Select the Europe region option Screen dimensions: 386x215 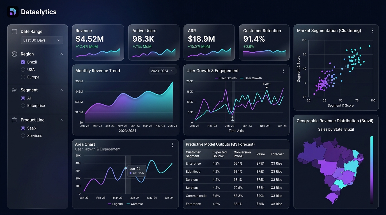click(x=23, y=77)
